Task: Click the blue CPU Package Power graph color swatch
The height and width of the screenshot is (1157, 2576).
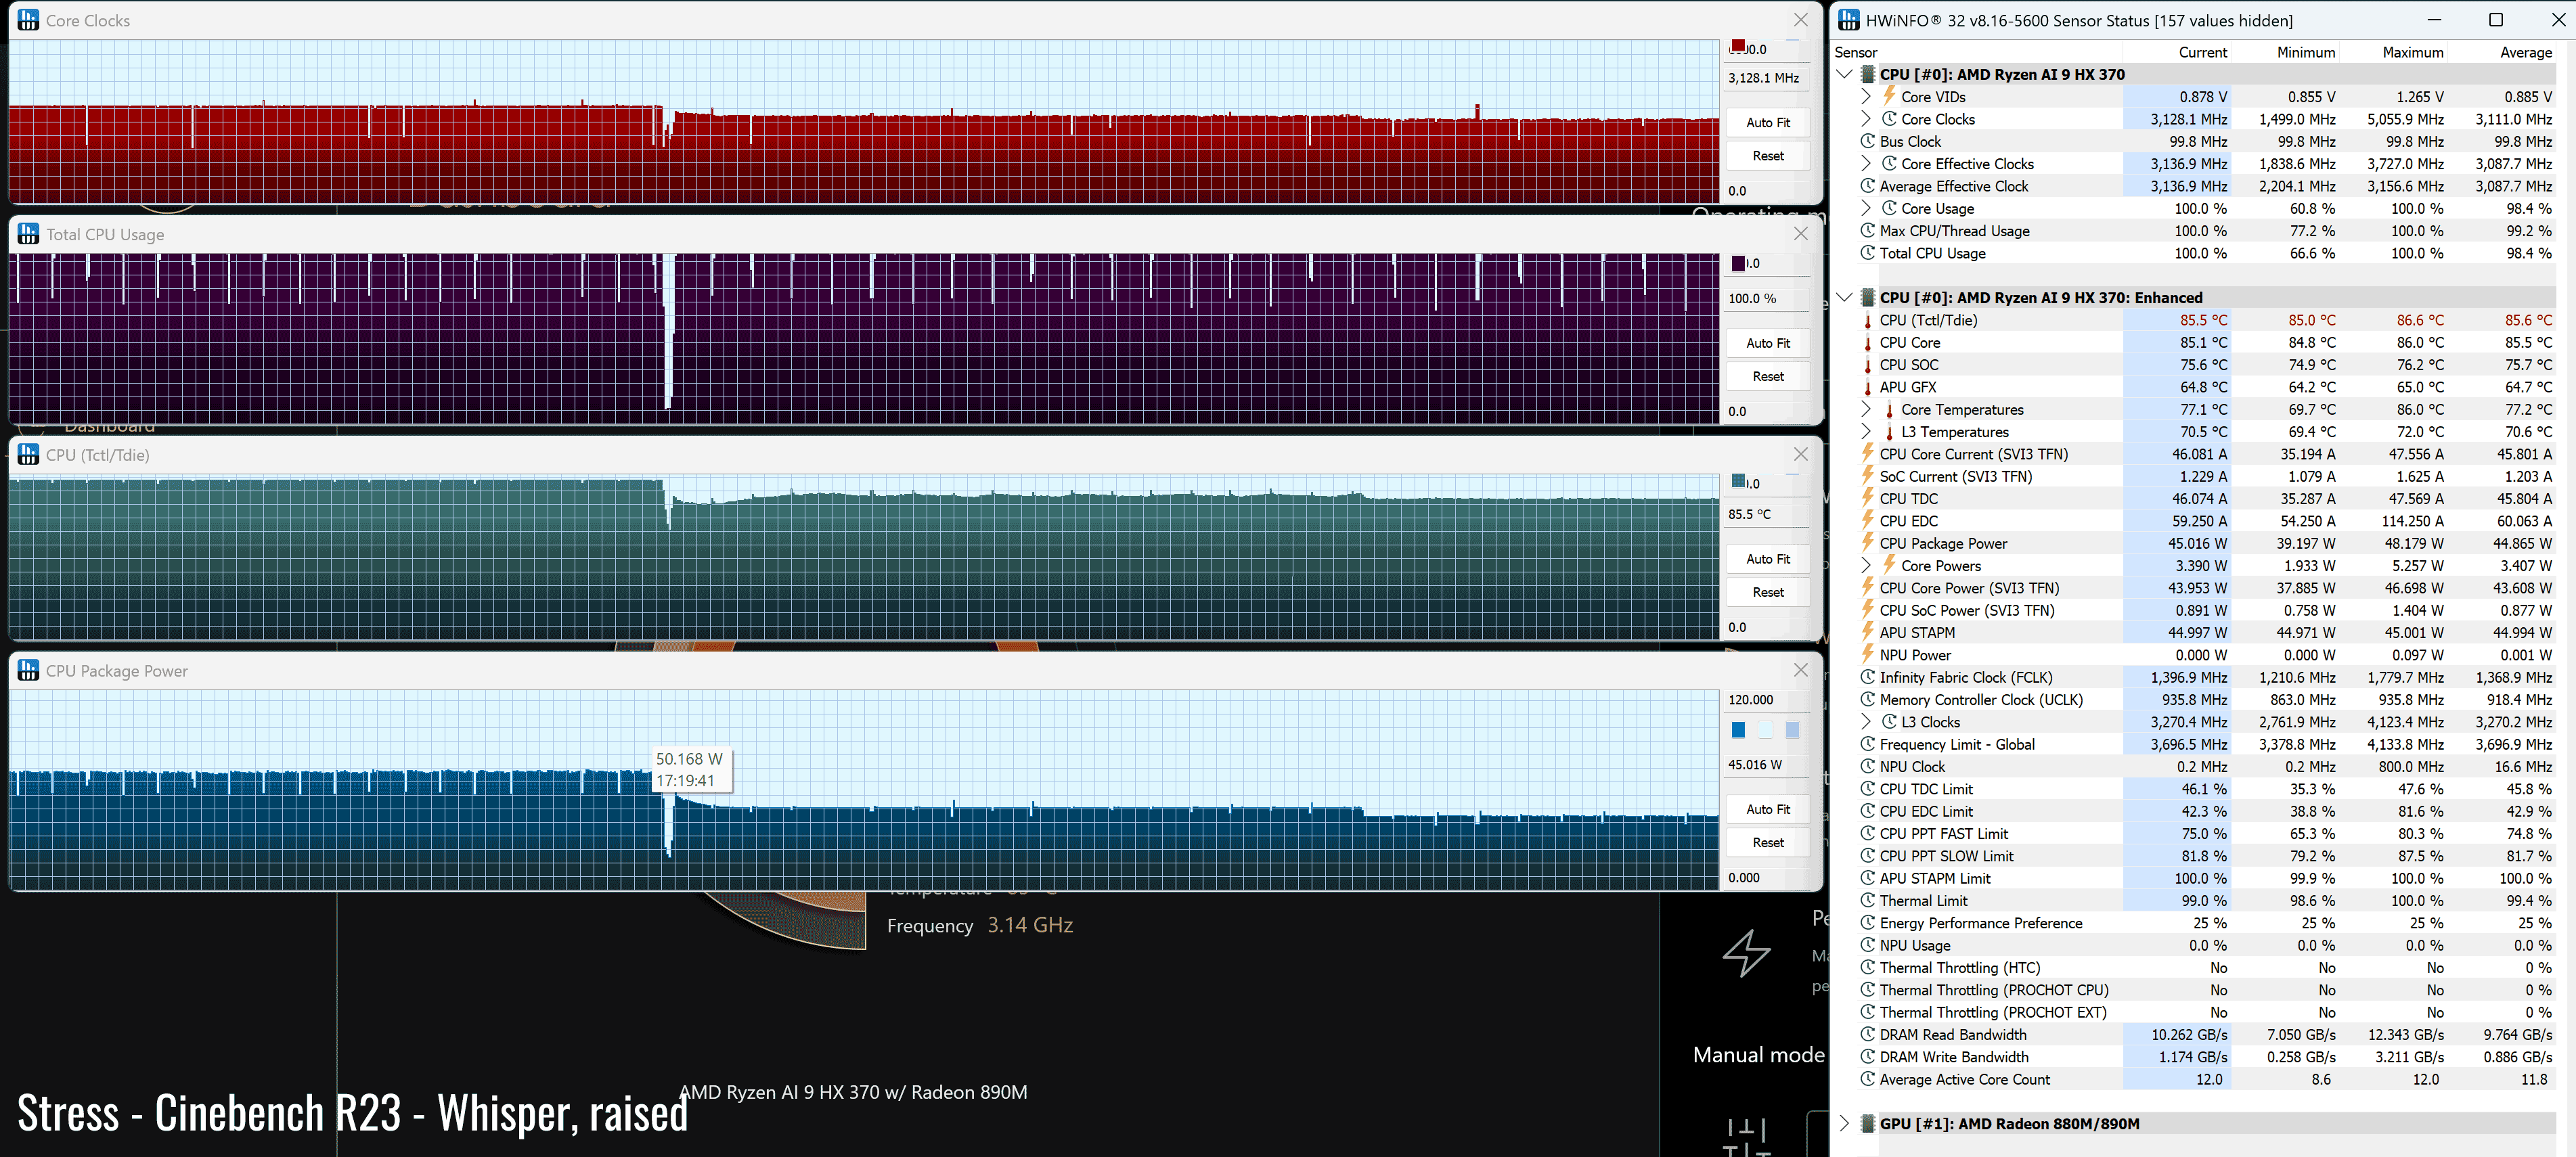Action: click(1738, 730)
